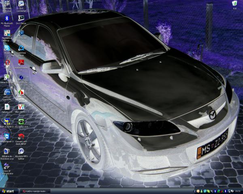Image resolution: width=243 pixels, height=194 pixels.
Task: Click the Opera browser desktop icon
Action: tap(7, 63)
